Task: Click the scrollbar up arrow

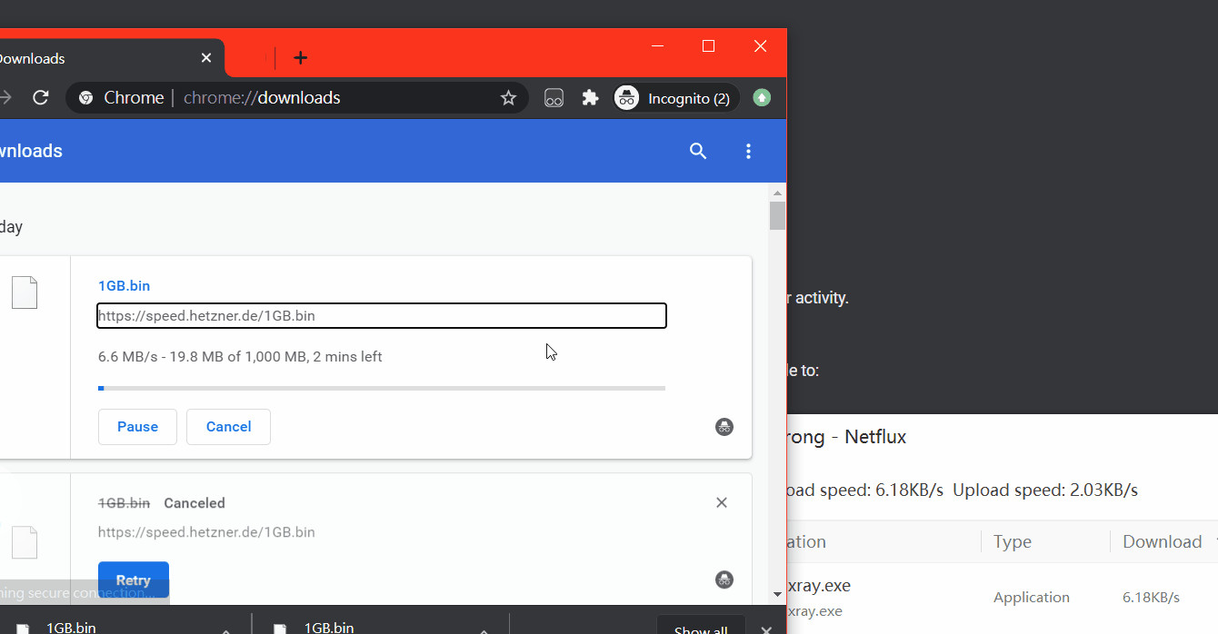Action: (x=777, y=193)
